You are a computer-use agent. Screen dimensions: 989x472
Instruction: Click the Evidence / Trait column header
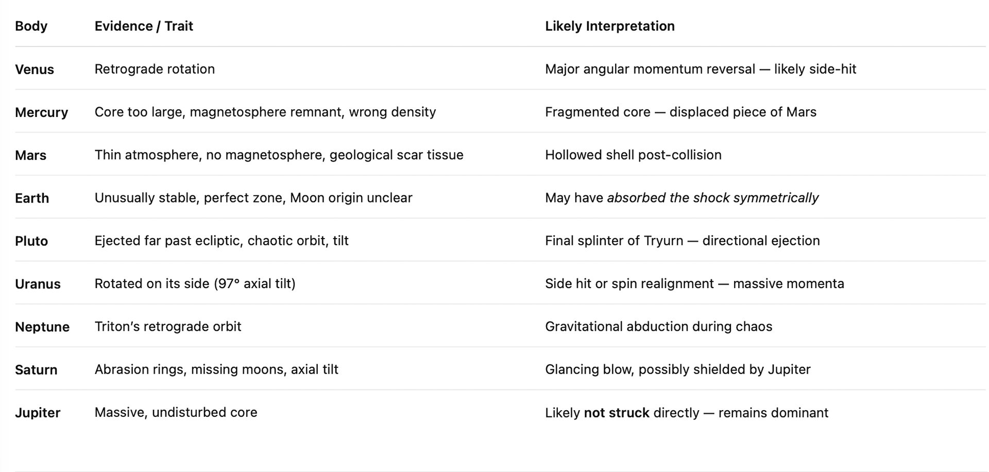coord(144,26)
